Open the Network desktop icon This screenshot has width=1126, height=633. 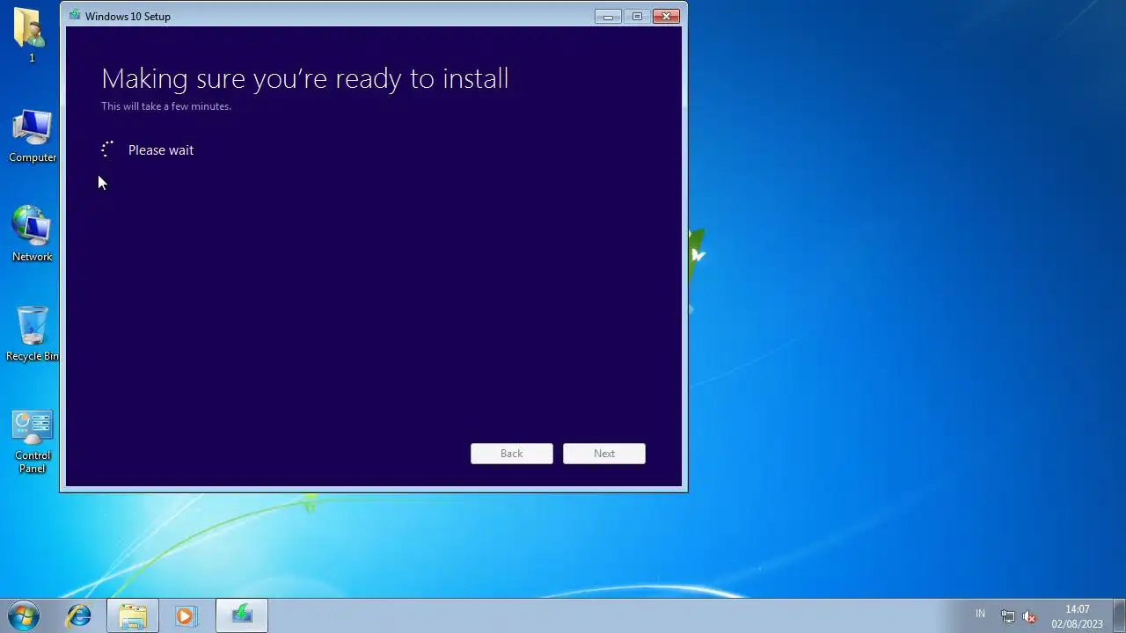pos(33,234)
